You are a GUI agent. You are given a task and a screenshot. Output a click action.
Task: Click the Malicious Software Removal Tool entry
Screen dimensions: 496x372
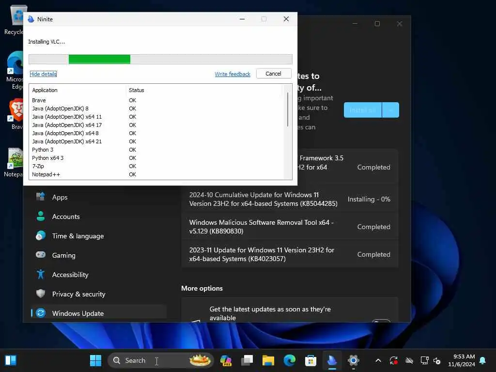290,227
